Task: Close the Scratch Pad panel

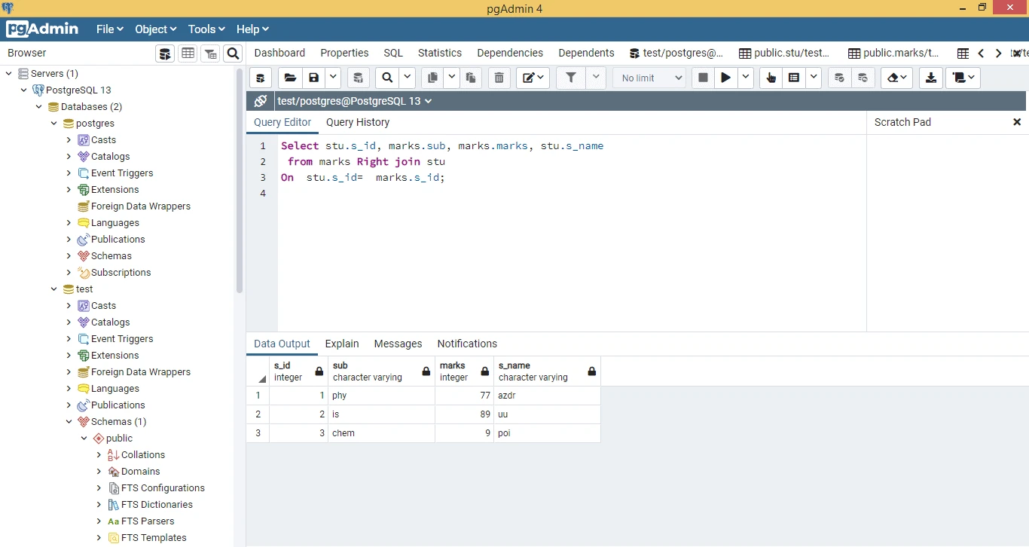Action: 1017,121
